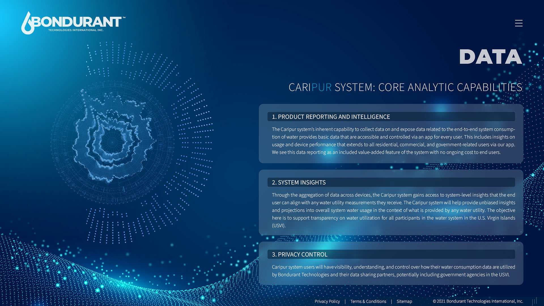Image resolution: width=544 pixels, height=306 pixels.
Task: Toggle the sound bars icon in footer
Action: [534, 301]
